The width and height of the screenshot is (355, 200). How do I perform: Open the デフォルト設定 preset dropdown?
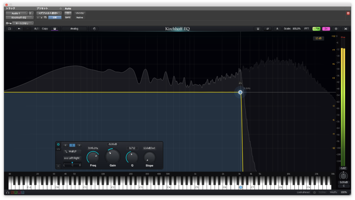coord(49,13)
